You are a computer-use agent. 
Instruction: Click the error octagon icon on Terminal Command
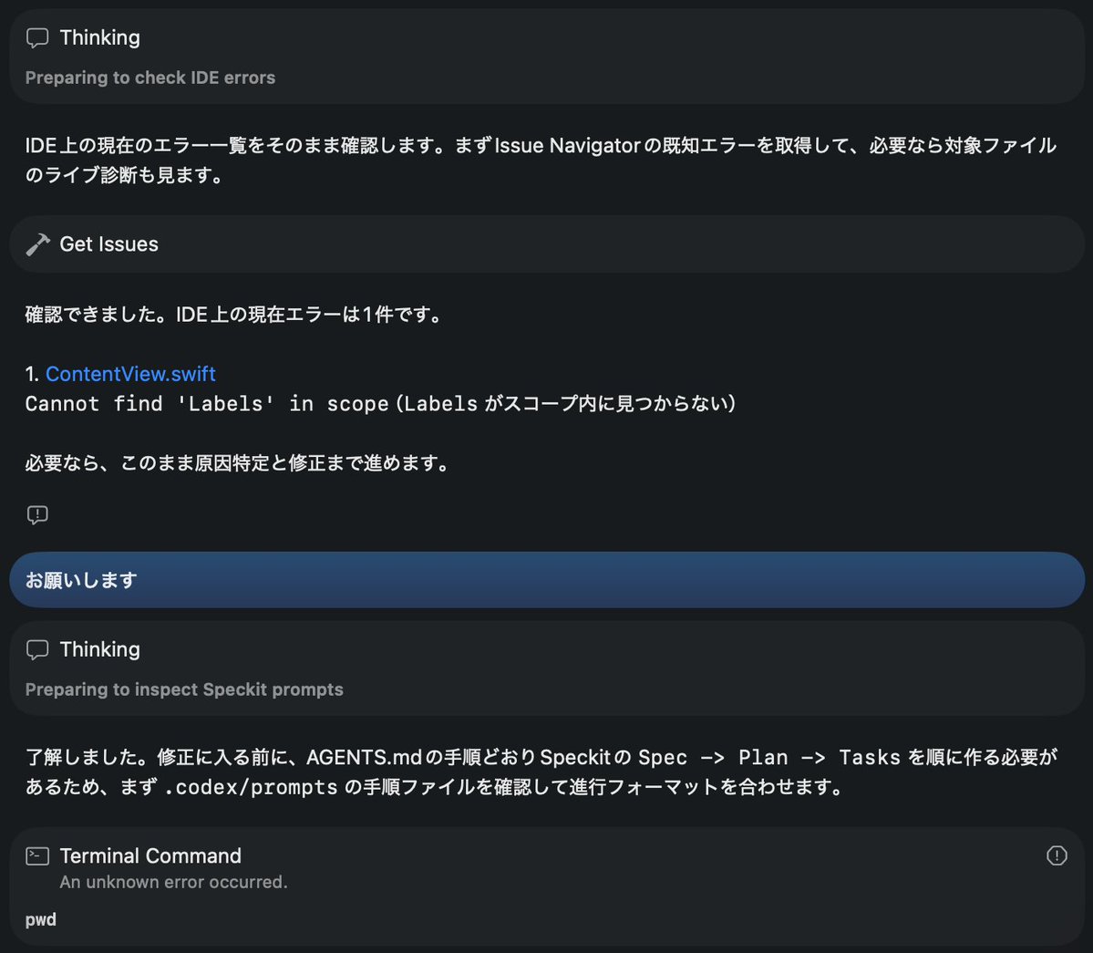click(1057, 855)
